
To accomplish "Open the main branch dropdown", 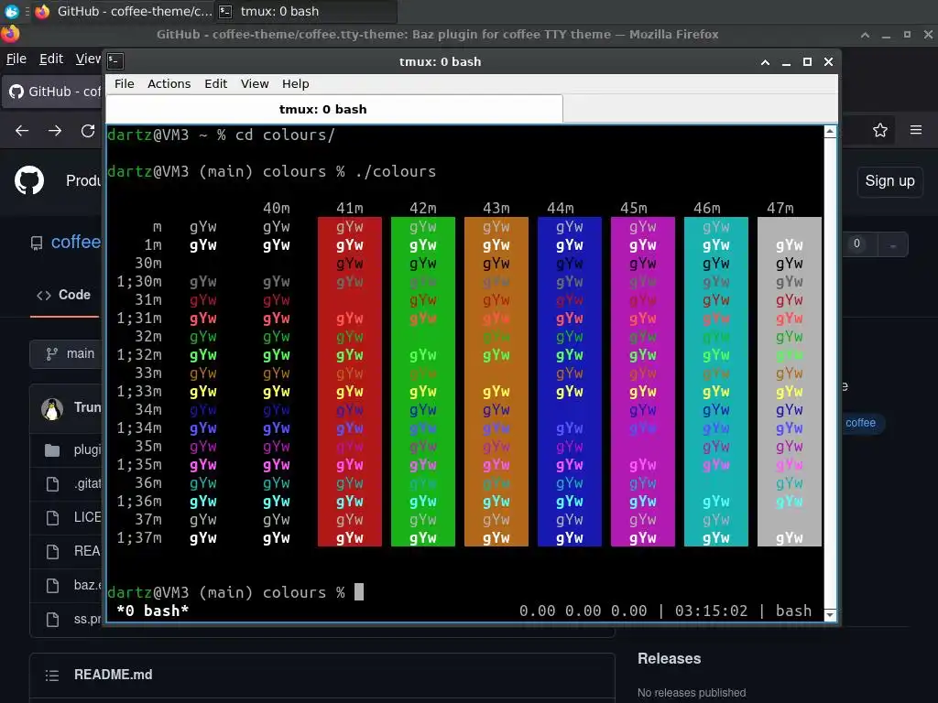I will [66, 354].
